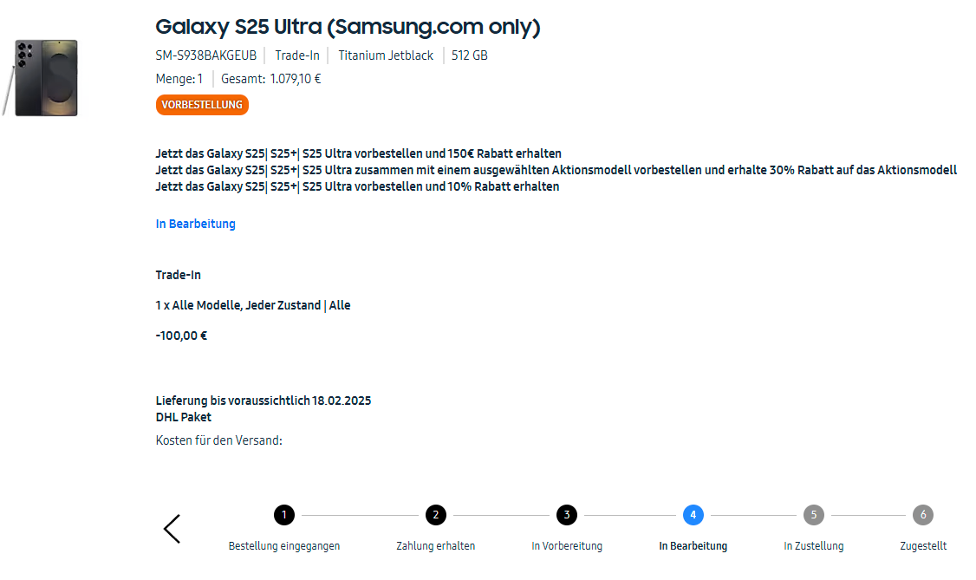Image resolution: width=976 pixels, height=580 pixels.
Task: Select the In Vorbereitung step label
Action: [x=567, y=546]
